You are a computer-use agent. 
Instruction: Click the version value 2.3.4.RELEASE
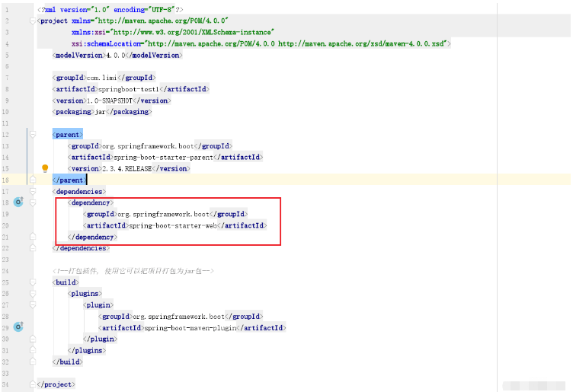(126, 169)
